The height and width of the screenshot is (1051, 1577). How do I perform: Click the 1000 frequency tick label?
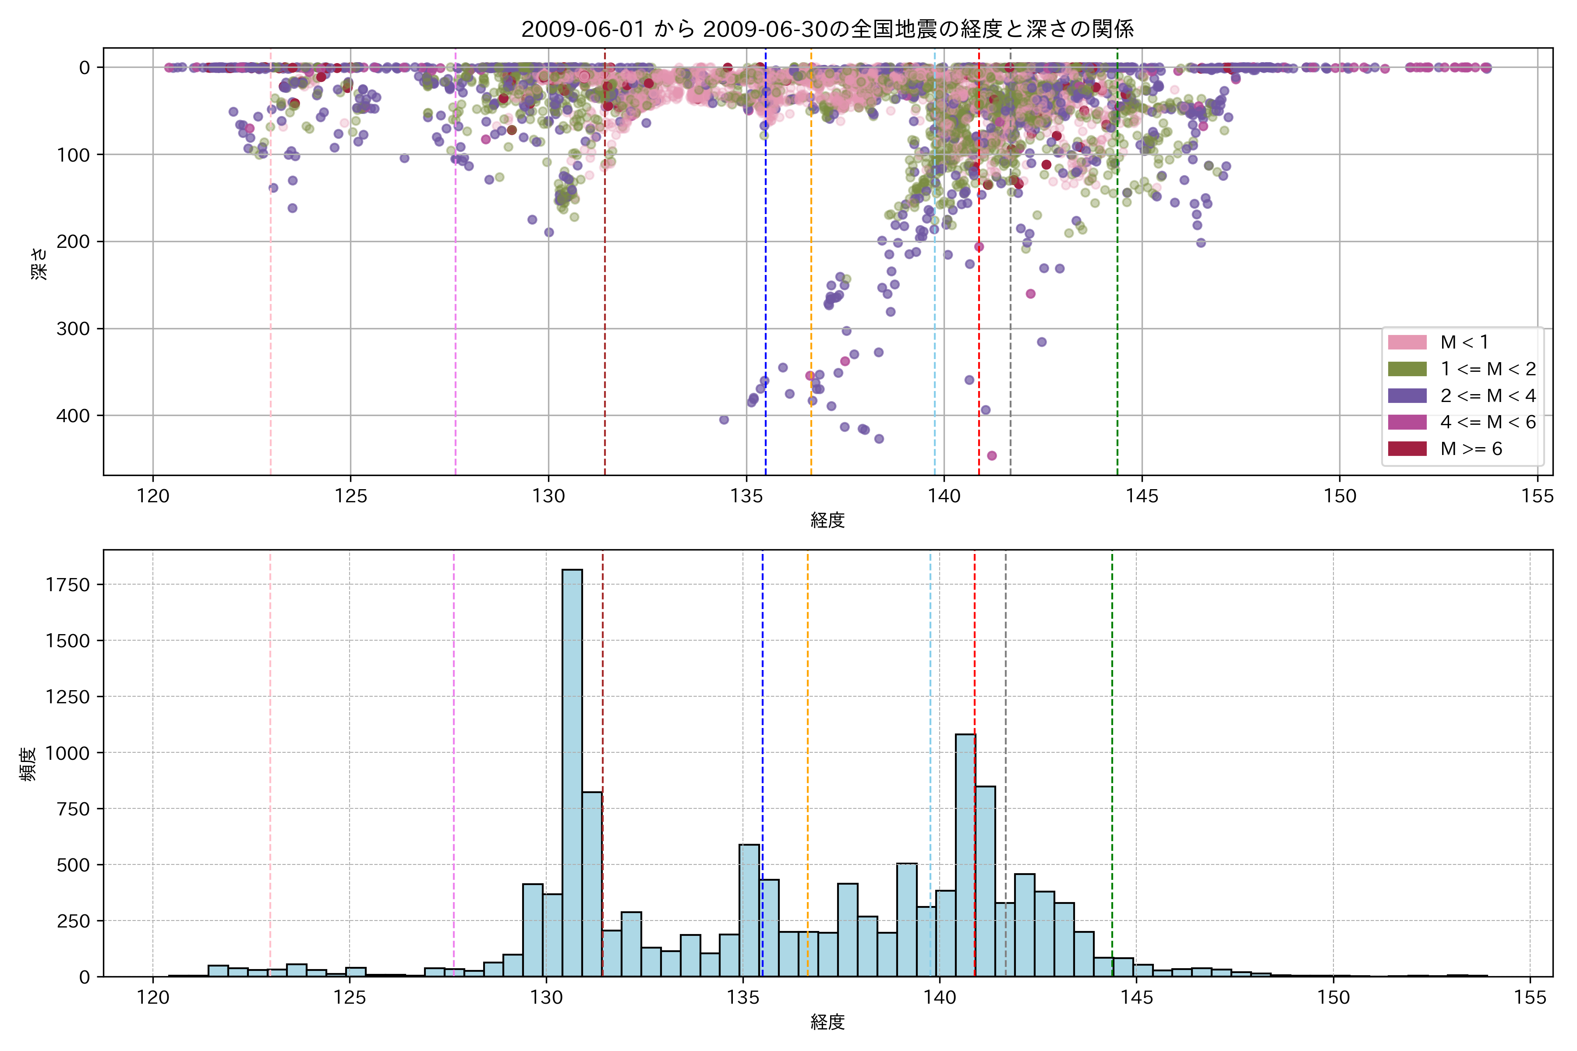point(67,753)
